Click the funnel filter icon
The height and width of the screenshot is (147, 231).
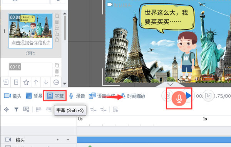16,109
